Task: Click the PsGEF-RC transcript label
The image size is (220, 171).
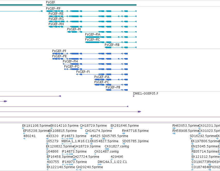Action: point(93,40)
